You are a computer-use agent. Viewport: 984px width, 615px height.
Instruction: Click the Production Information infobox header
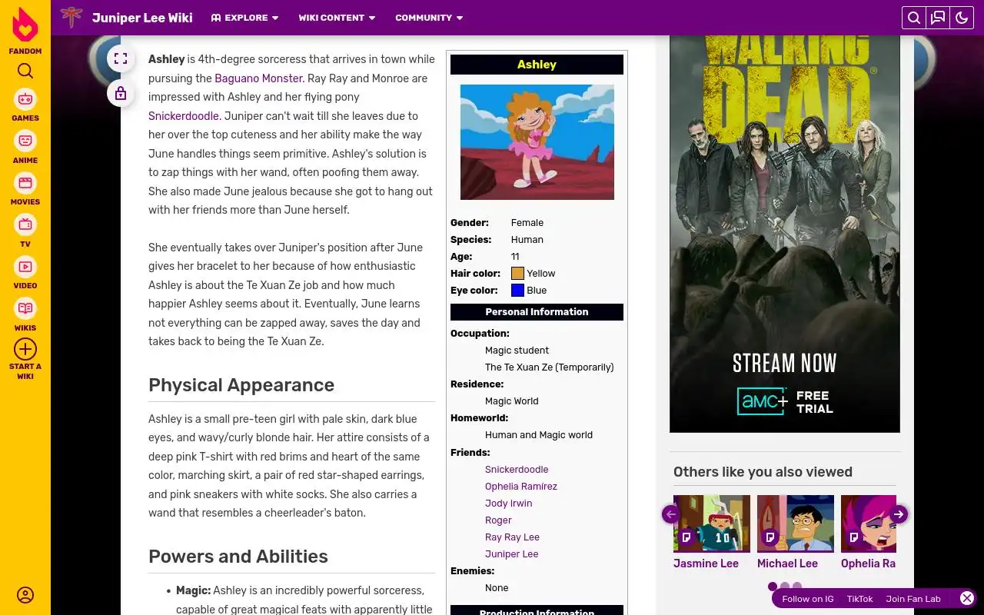tap(537, 610)
